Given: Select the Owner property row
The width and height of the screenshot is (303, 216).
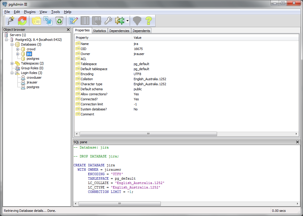Looking at the screenshot, I should (x=187, y=54).
